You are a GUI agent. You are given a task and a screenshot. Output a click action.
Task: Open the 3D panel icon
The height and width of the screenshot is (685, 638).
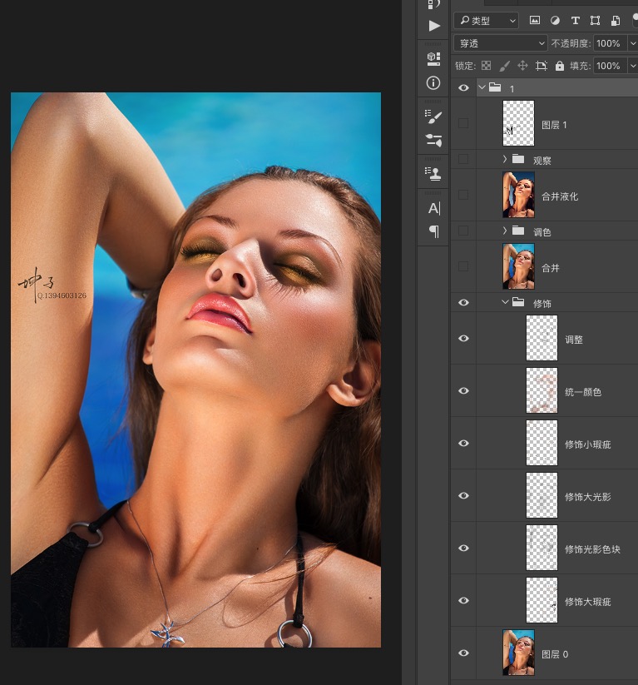point(433,57)
